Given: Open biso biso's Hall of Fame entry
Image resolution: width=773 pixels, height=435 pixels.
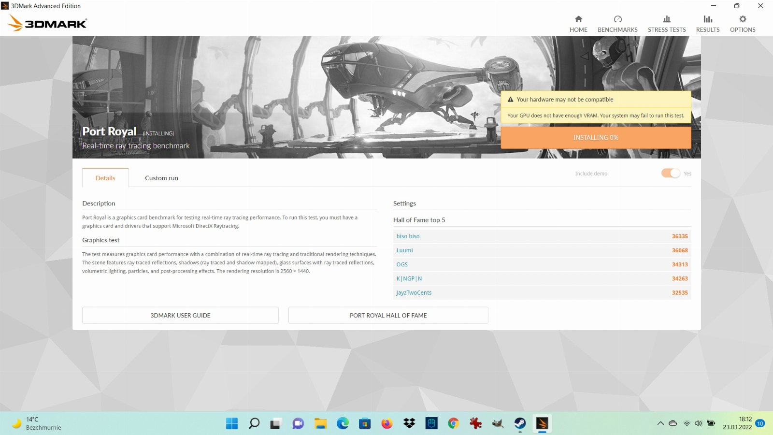Looking at the screenshot, I should click(x=408, y=236).
